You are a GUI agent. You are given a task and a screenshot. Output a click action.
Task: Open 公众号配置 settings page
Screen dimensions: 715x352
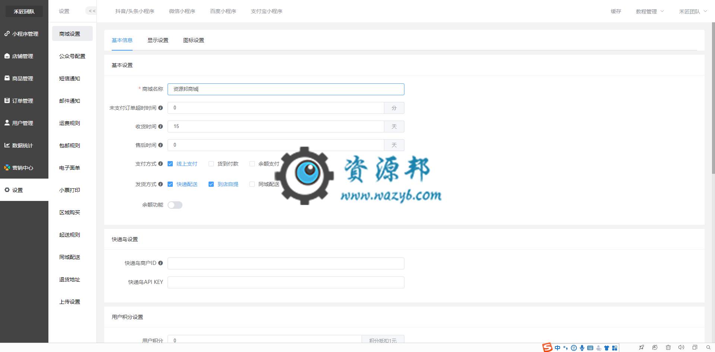[x=72, y=56]
